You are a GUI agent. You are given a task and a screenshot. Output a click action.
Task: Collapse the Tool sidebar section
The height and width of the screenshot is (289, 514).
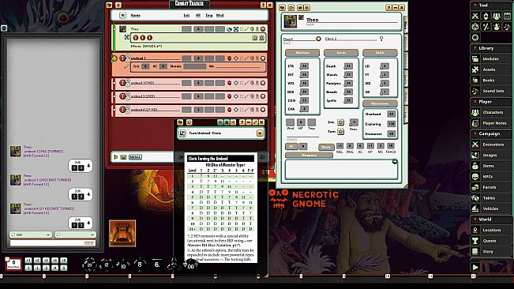click(x=475, y=6)
